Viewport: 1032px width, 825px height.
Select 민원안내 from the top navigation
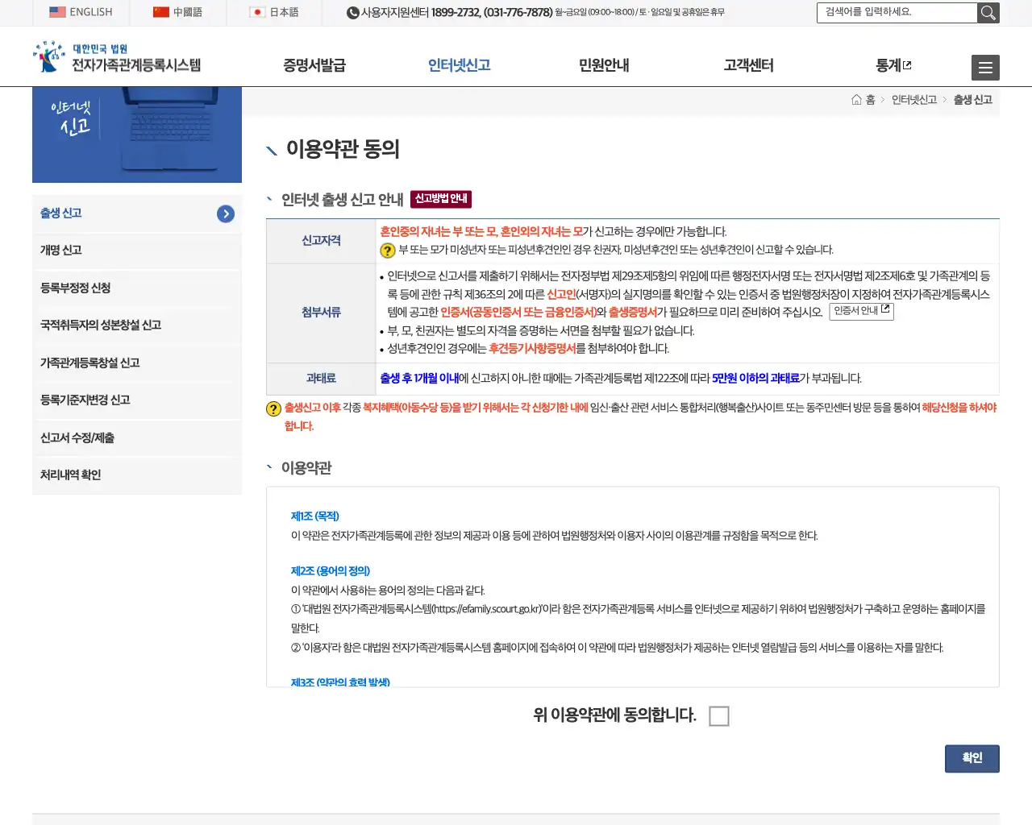coord(603,66)
